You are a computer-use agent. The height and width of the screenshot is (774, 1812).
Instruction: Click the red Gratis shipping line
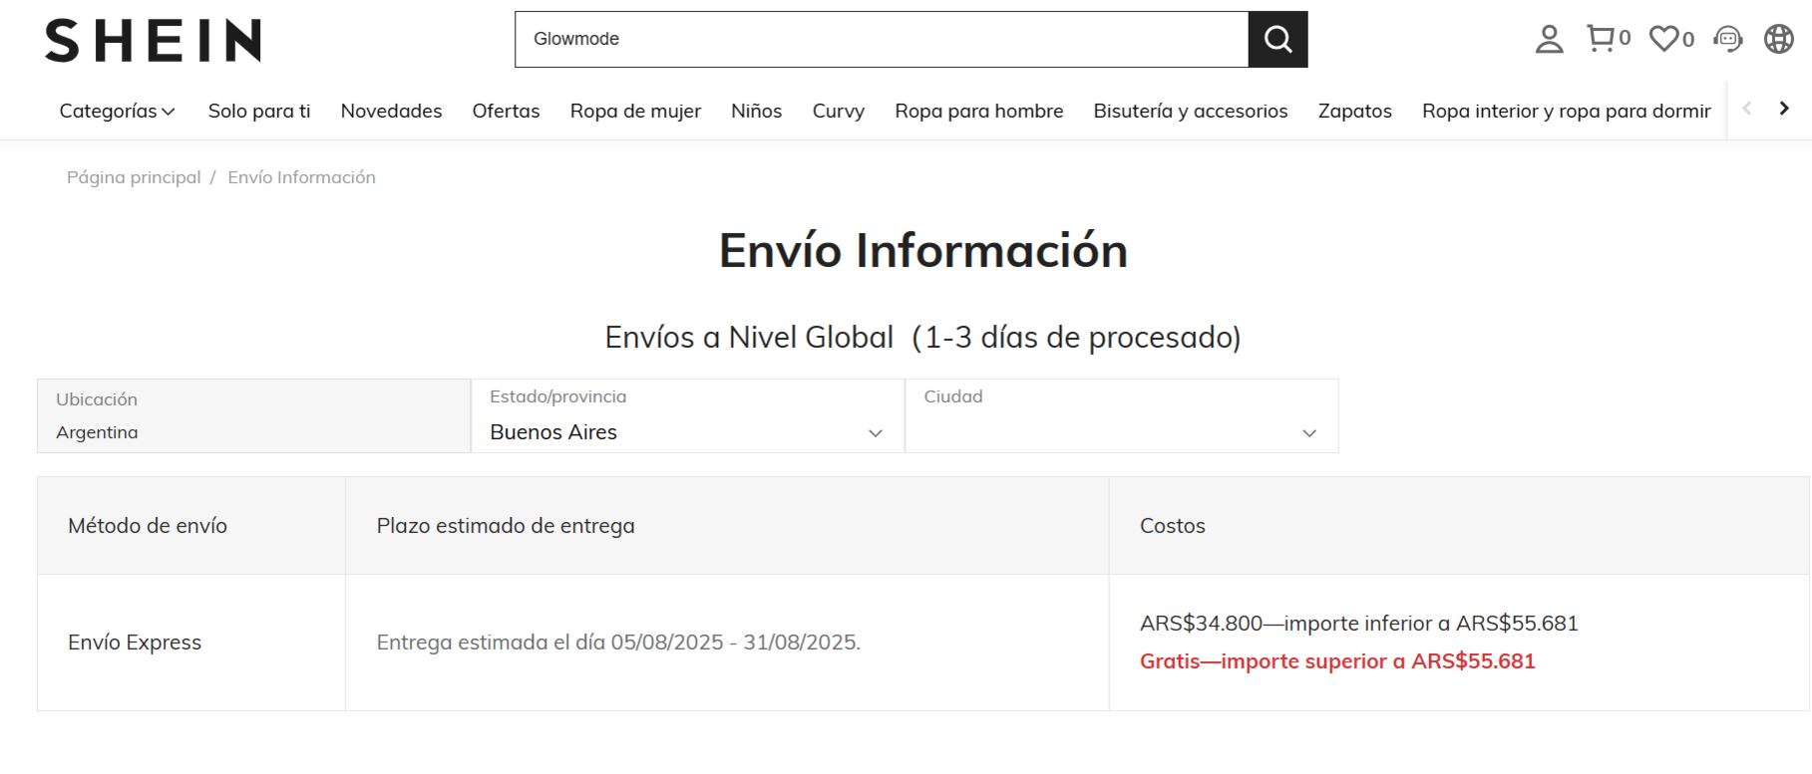(1337, 661)
